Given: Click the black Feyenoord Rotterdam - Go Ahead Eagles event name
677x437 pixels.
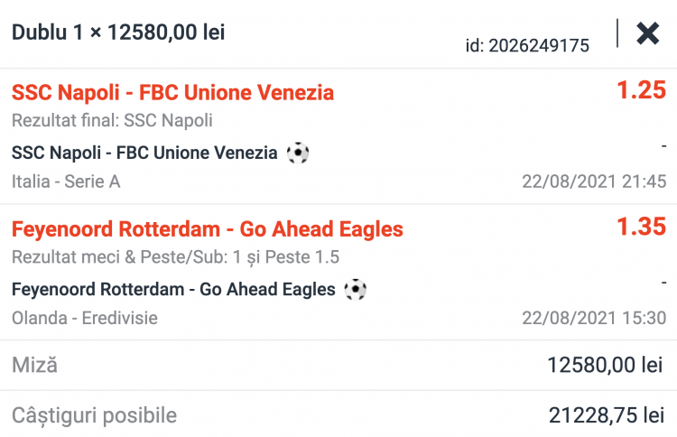Looking at the screenshot, I should (173, 290).
